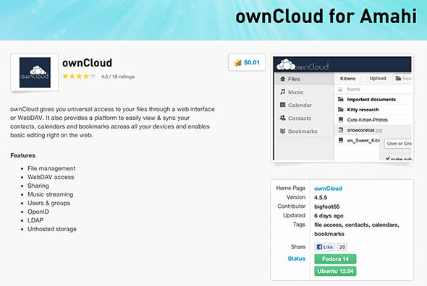Click the Ubuntu 12.04 status badge
Viewport: 427px width, 286px height.
(x=335, y=271)
